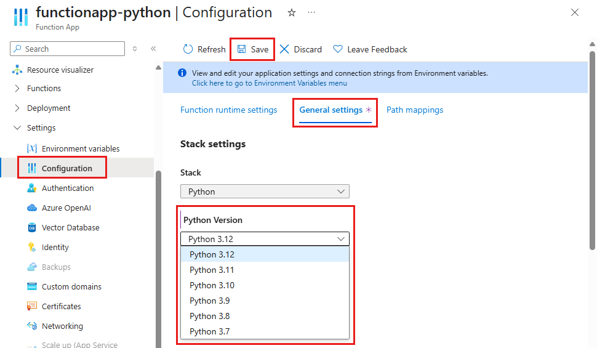Click the Function App logo icon
The image size is (597, 348).
click(x=21, y=17)
